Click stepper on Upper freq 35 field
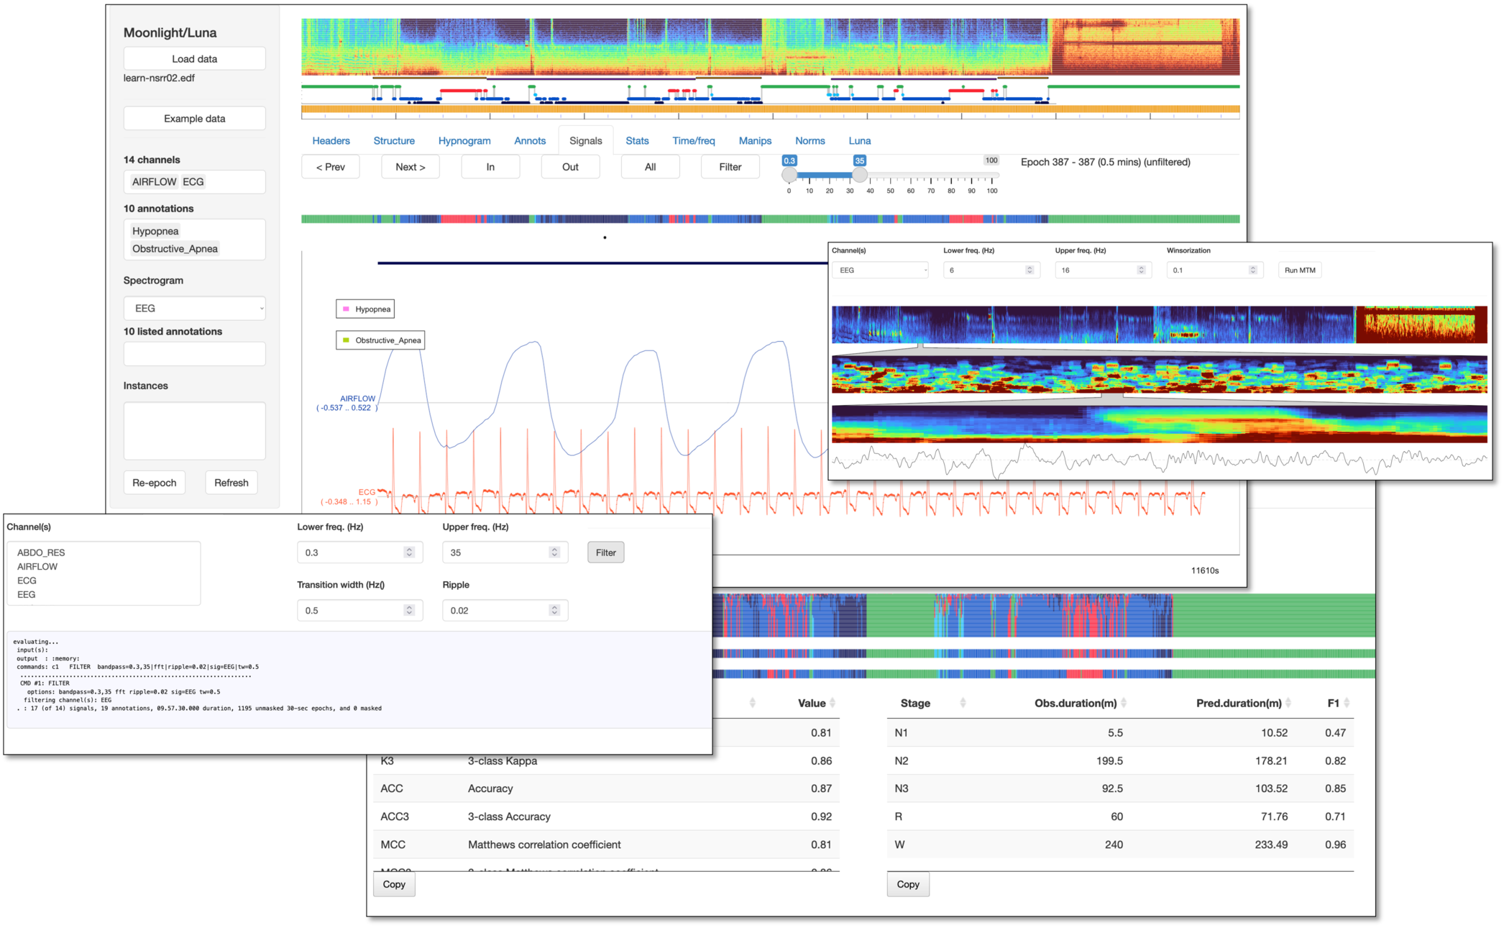1504x928 pixels. (x=554, y=552)
